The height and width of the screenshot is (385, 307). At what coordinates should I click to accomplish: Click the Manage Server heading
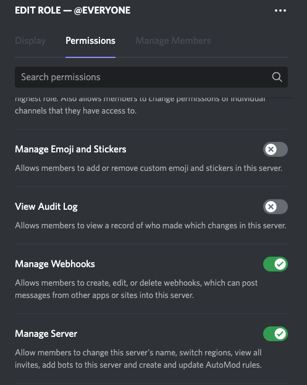tap(46, 334)
